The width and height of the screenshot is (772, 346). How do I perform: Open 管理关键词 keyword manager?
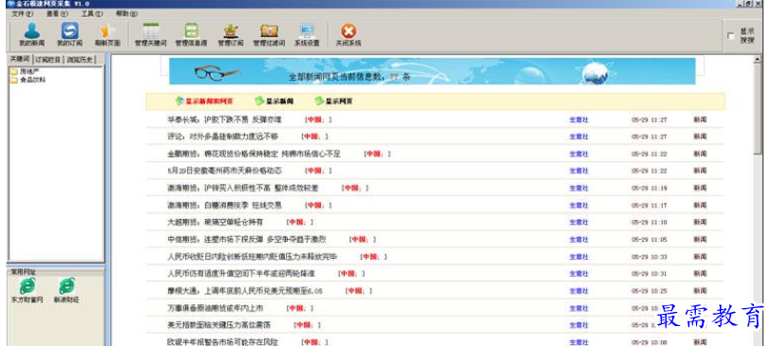151,34
